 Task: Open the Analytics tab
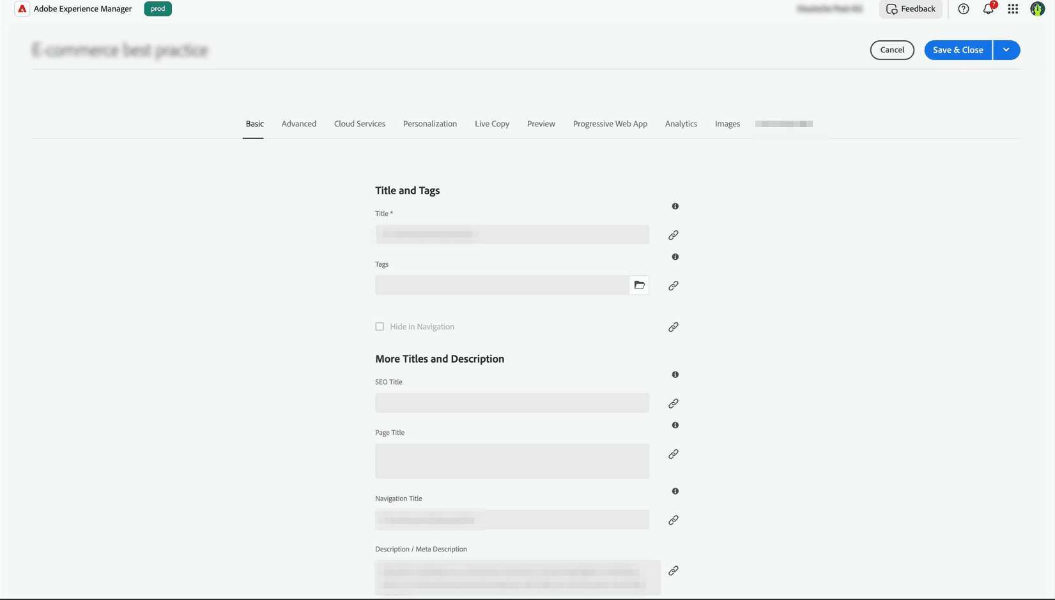point(681,124)
